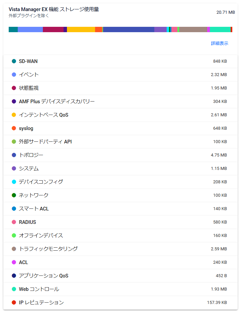This screenshot has width=241, height=313.
Task: Click the teal SD-WAN legend dot
Action: click(x=14, y=61)
